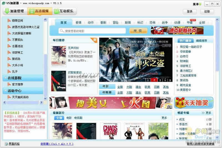Screen dimensions: 222x148
Task: Switch to the 编辑推荐 tab
Action: point(201,41)
